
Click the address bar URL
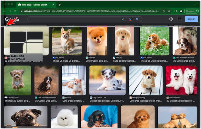point(91,11)
